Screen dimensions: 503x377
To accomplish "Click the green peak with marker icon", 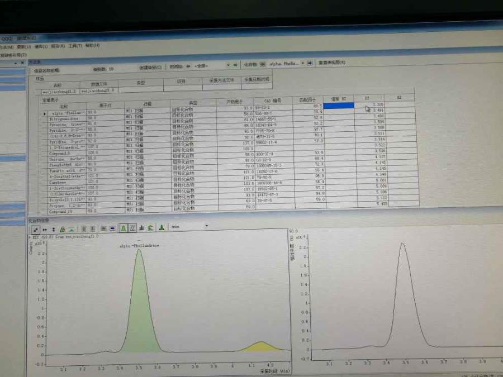I will [x=150, y=228].
